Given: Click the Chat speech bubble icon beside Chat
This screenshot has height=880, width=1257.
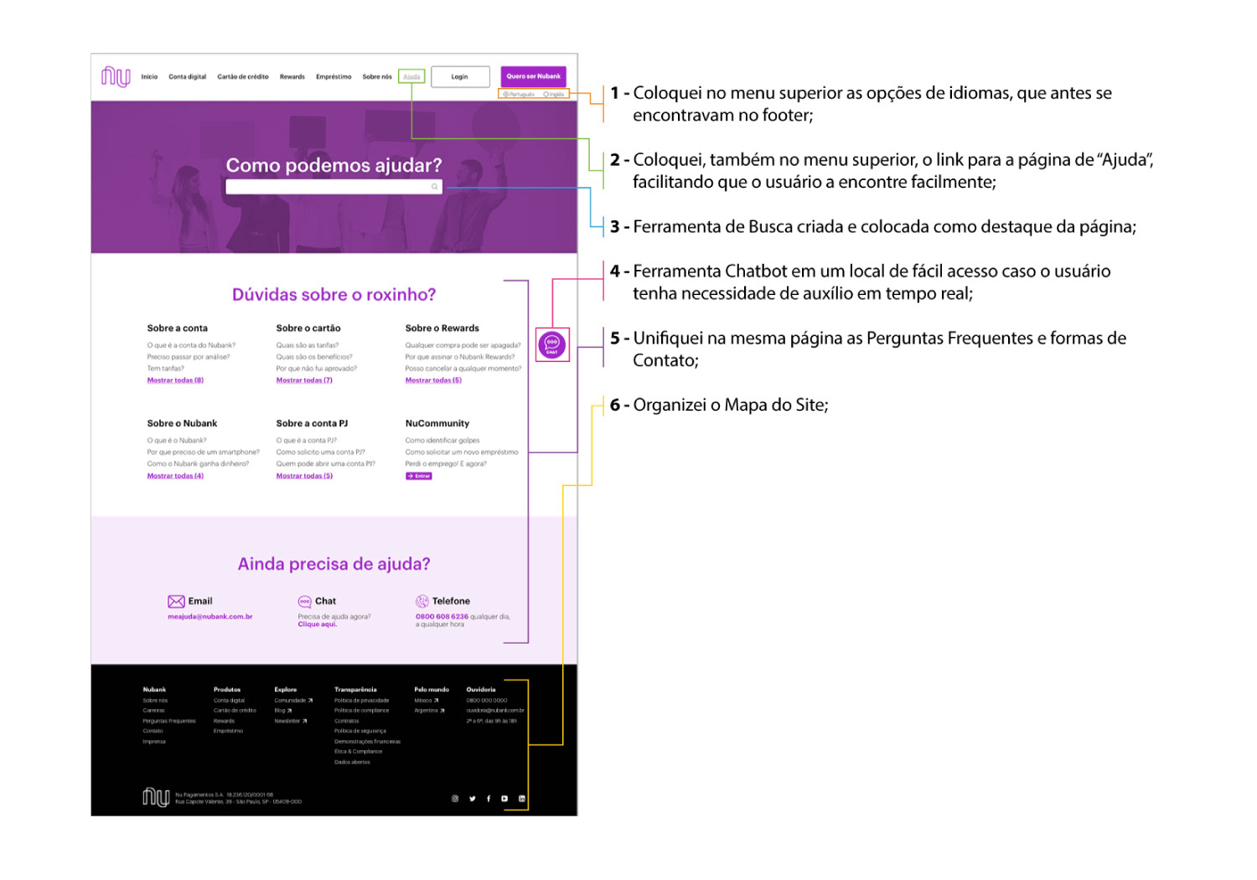Looking at the screenshot, I should click(x=305, y=602).
